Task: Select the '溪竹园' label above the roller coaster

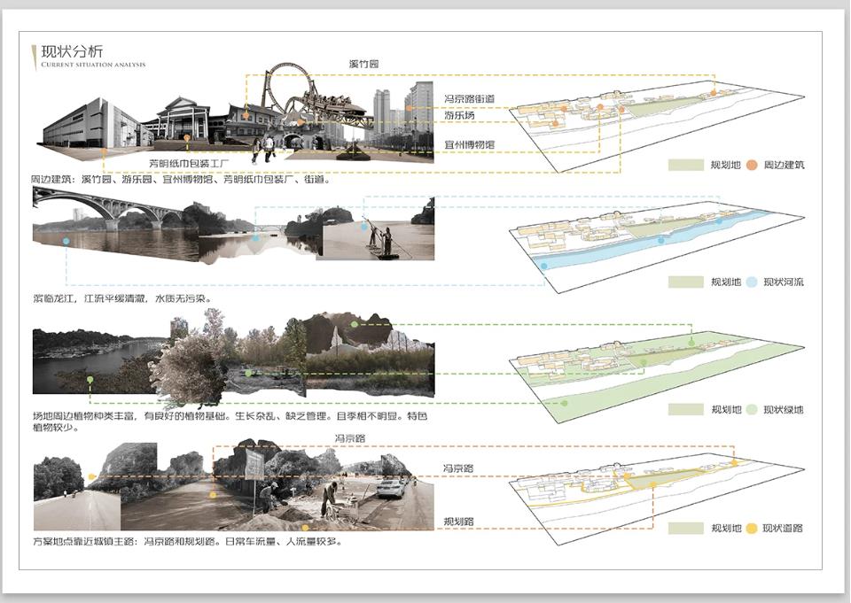Action: pos(363,64)
